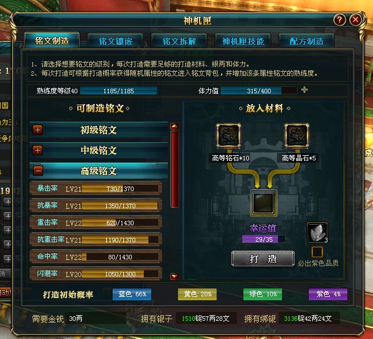Click scroll up arrow of inscription list
The image size is (373, 339).
(x=175, y=126)
